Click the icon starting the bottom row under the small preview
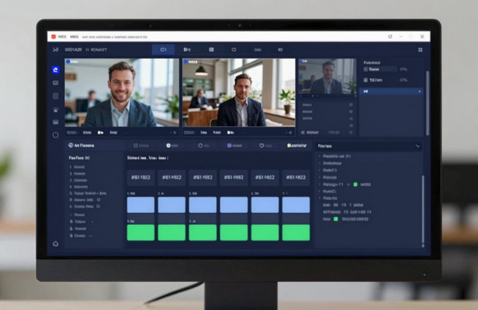 click(302, 133)
